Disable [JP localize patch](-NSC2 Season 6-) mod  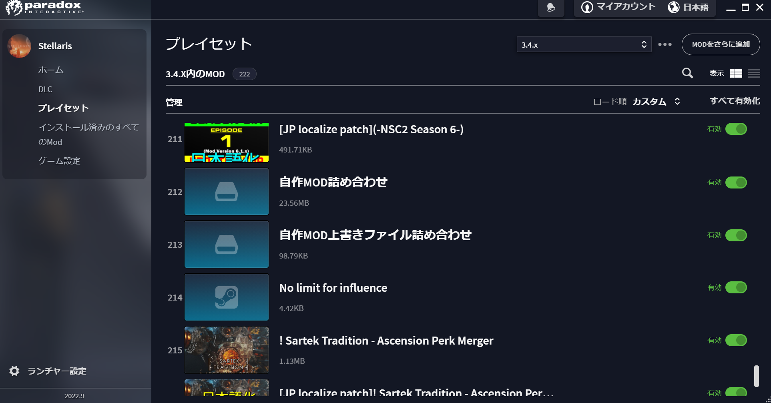[736, 129]
